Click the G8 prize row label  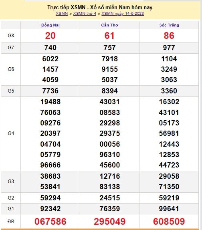[11, 36]
